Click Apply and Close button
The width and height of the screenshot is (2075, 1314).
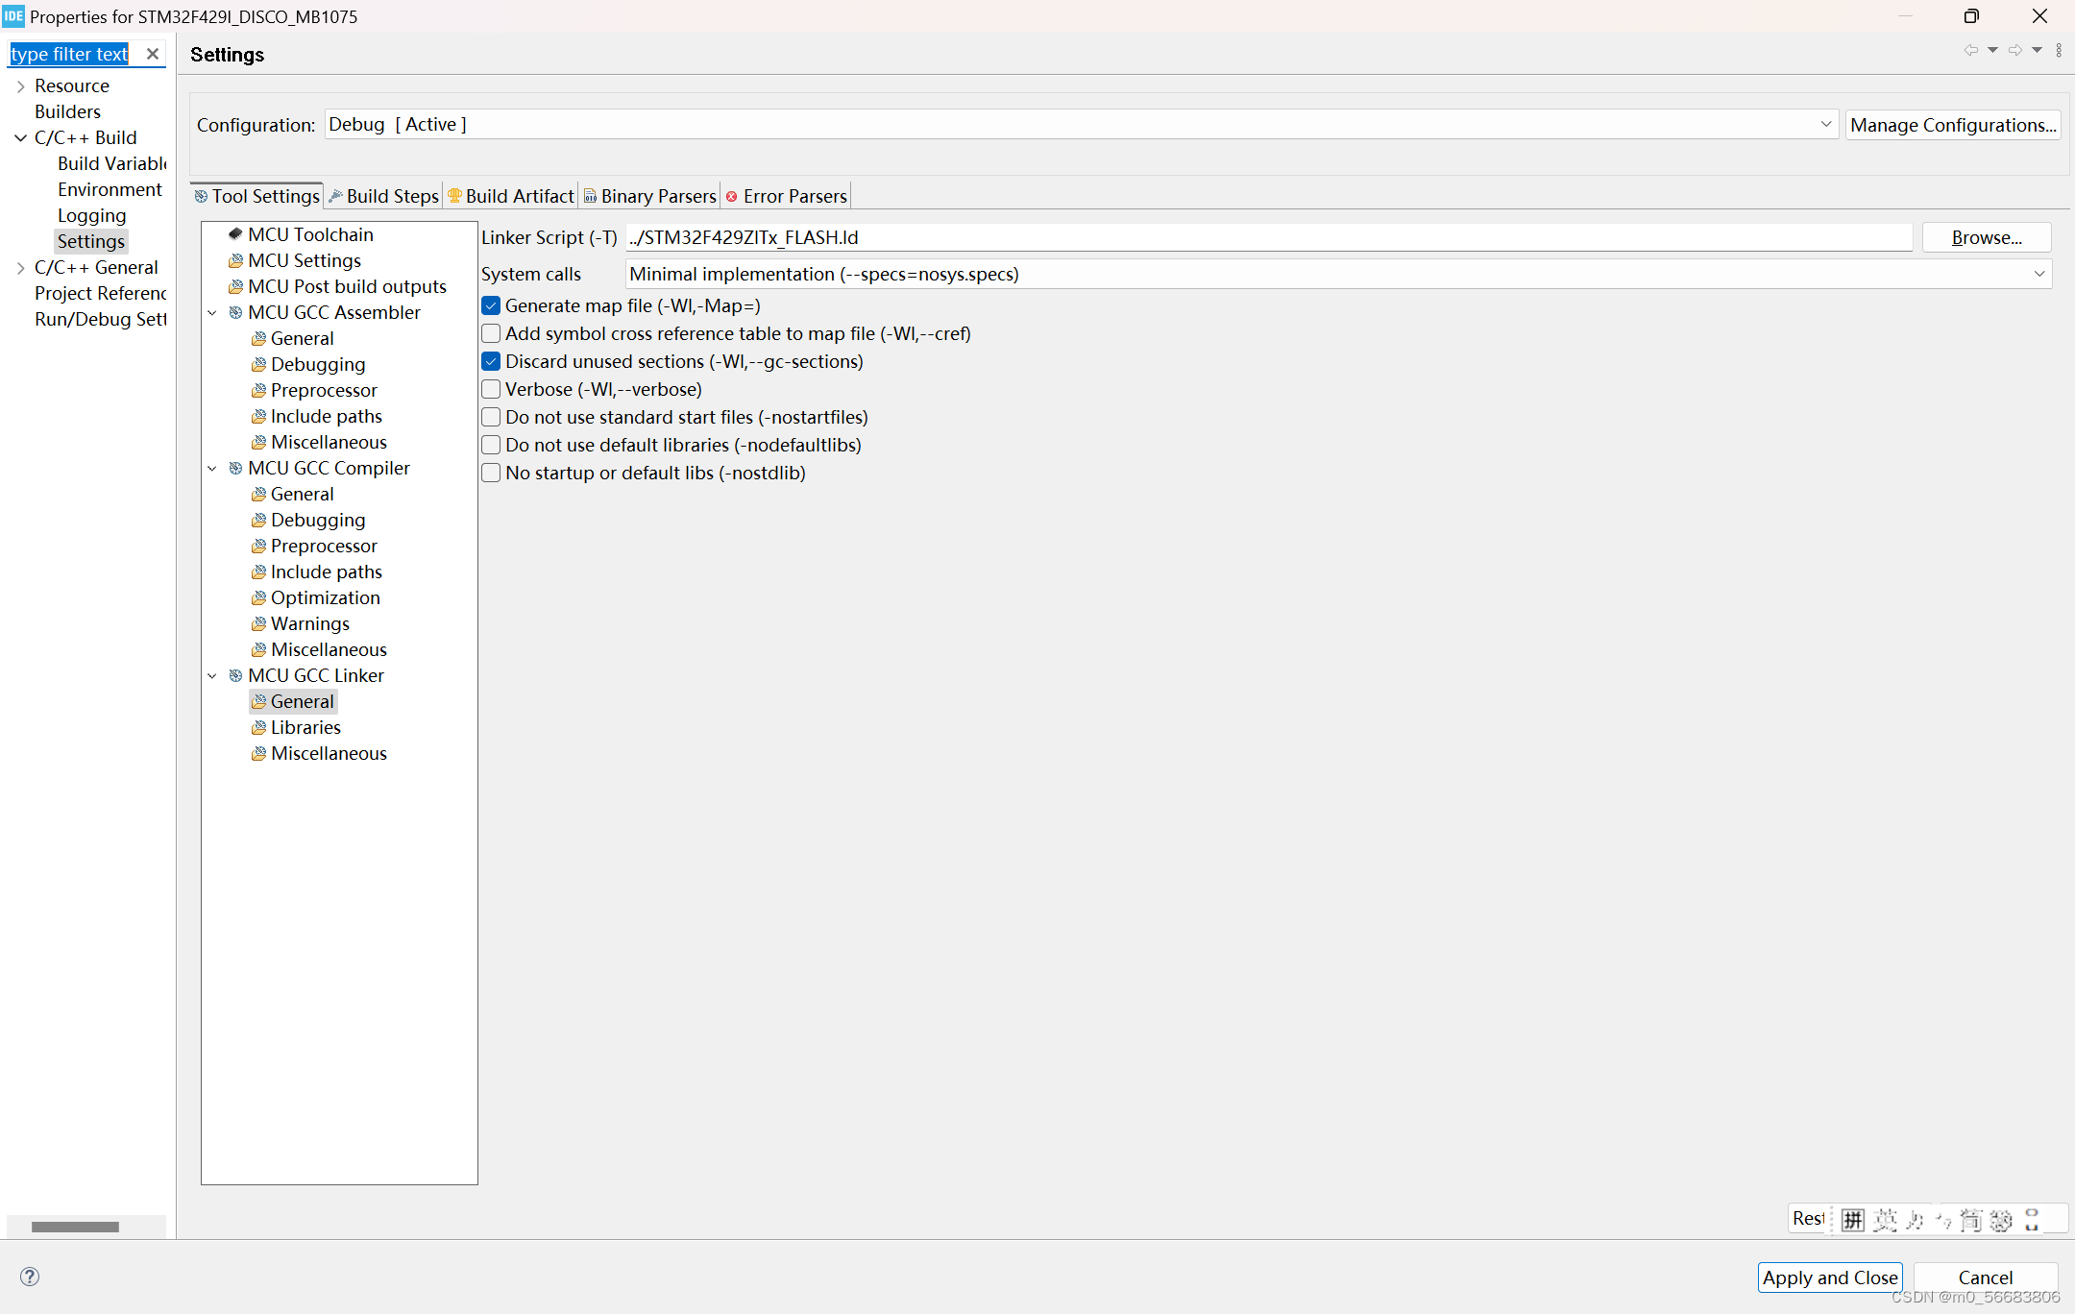1829,1277
